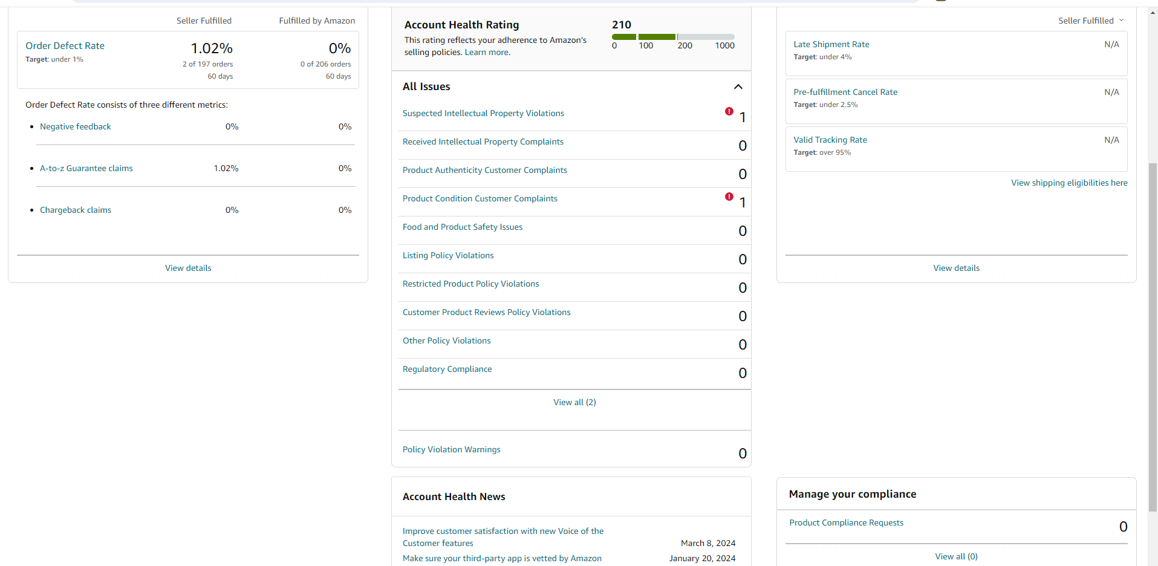Open the Voice of the Customer news article
Viewport: 1158px width, 566px height.
pyautogui.click(x=503, y=537)
